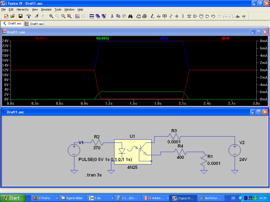This screenshot has height=202, width=270.
Task: Tile windows with the stacked panes icon
Action: (x=91, y=16)
